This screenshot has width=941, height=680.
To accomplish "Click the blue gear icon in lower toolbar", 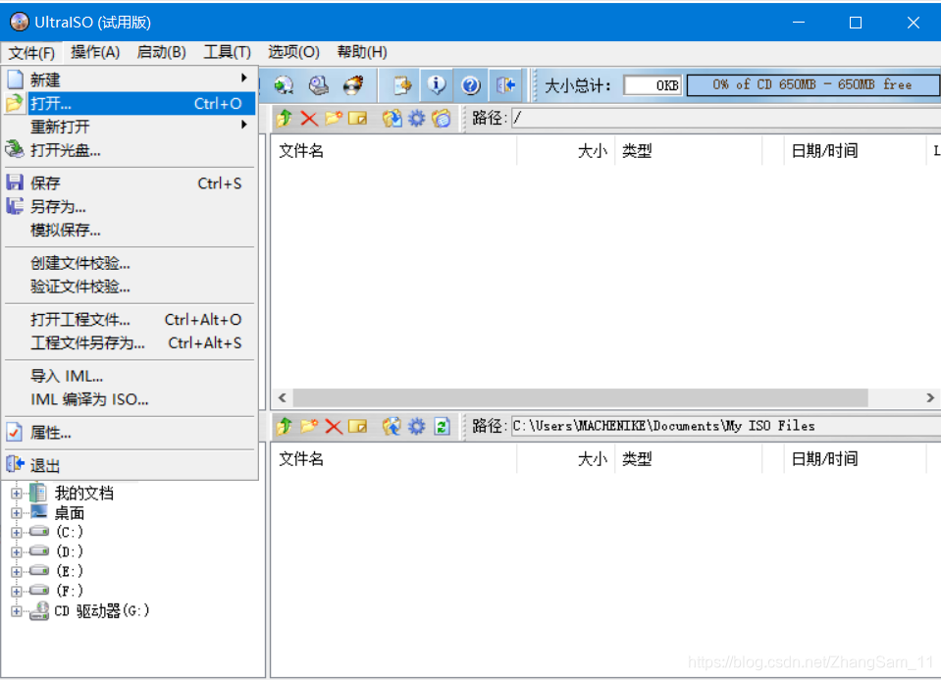I will pyautogui.click(x=416, y=426).
